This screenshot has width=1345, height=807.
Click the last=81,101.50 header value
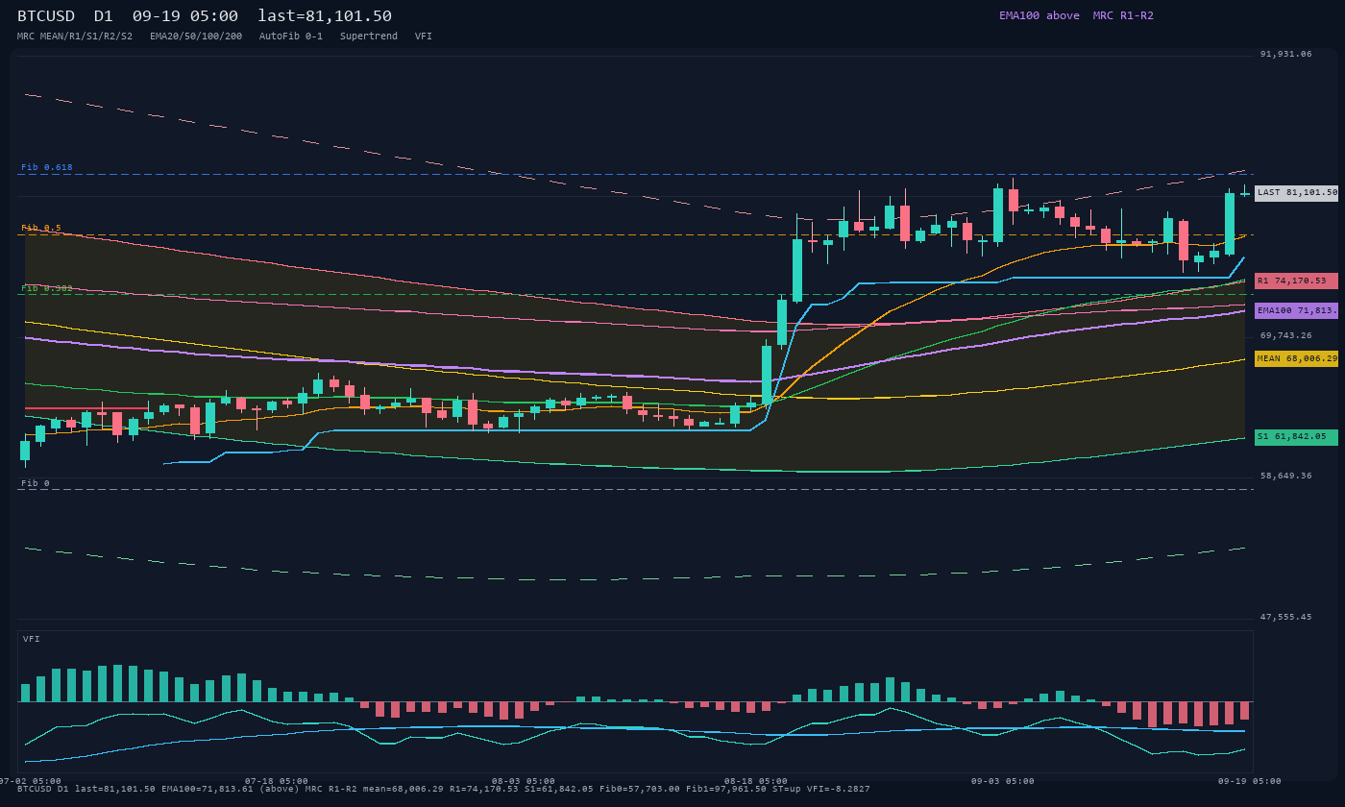(325, 16)
